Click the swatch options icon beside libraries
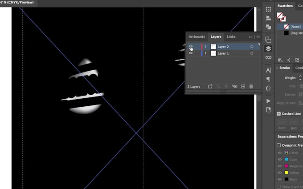Image resolution: width=303 pixels, height=189 pixels. (x=288, y=60)
